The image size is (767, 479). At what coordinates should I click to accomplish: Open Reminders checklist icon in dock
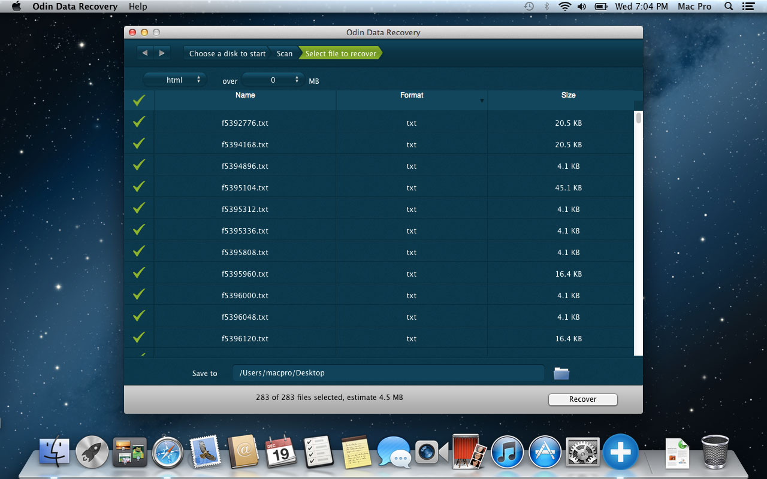318,452
